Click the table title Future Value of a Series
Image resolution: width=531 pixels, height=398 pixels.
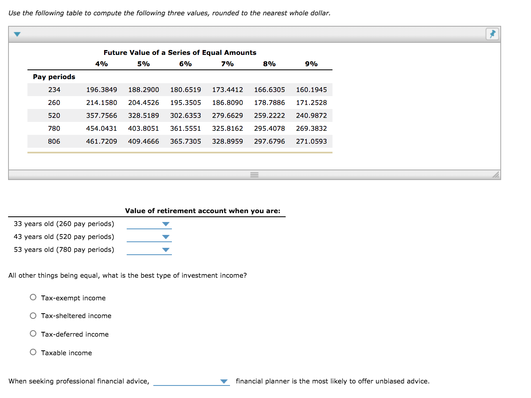coord(180,52)
